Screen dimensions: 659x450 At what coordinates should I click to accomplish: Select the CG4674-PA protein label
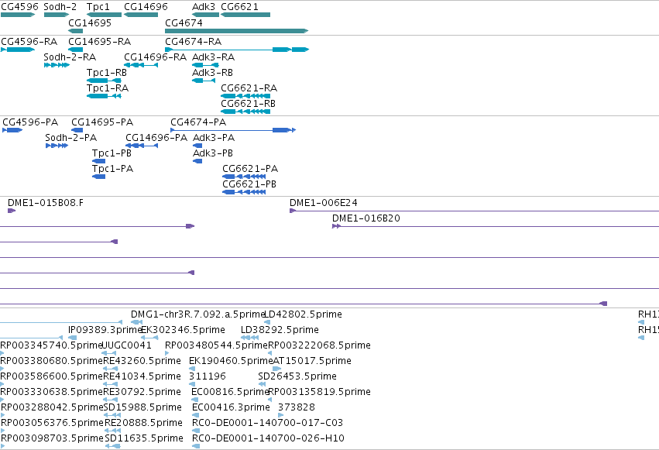point(198,122)
